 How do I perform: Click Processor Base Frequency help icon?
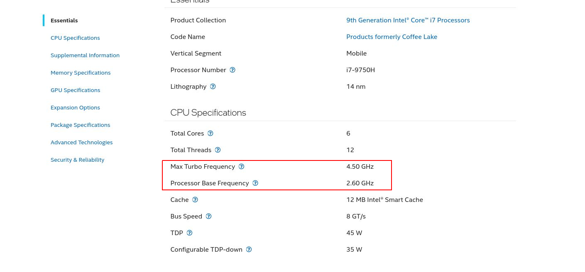click(255, 183)
